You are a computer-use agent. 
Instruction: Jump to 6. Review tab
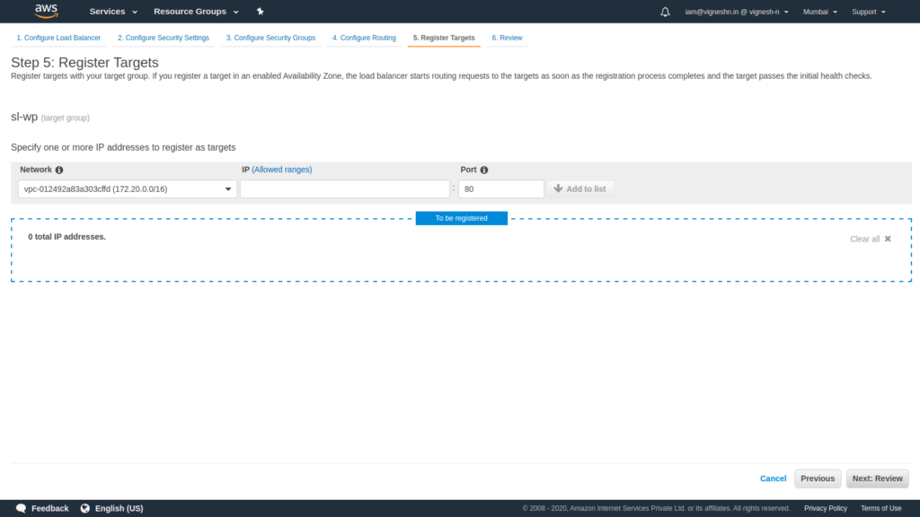(x=507, y=38)
